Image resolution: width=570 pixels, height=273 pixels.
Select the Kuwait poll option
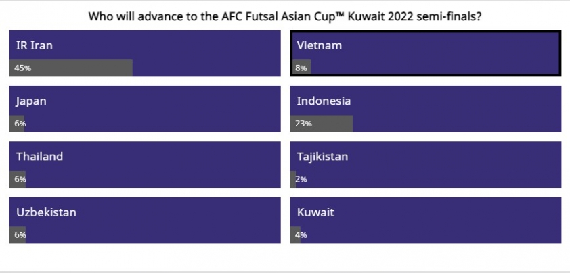click(x=425, y=220)
